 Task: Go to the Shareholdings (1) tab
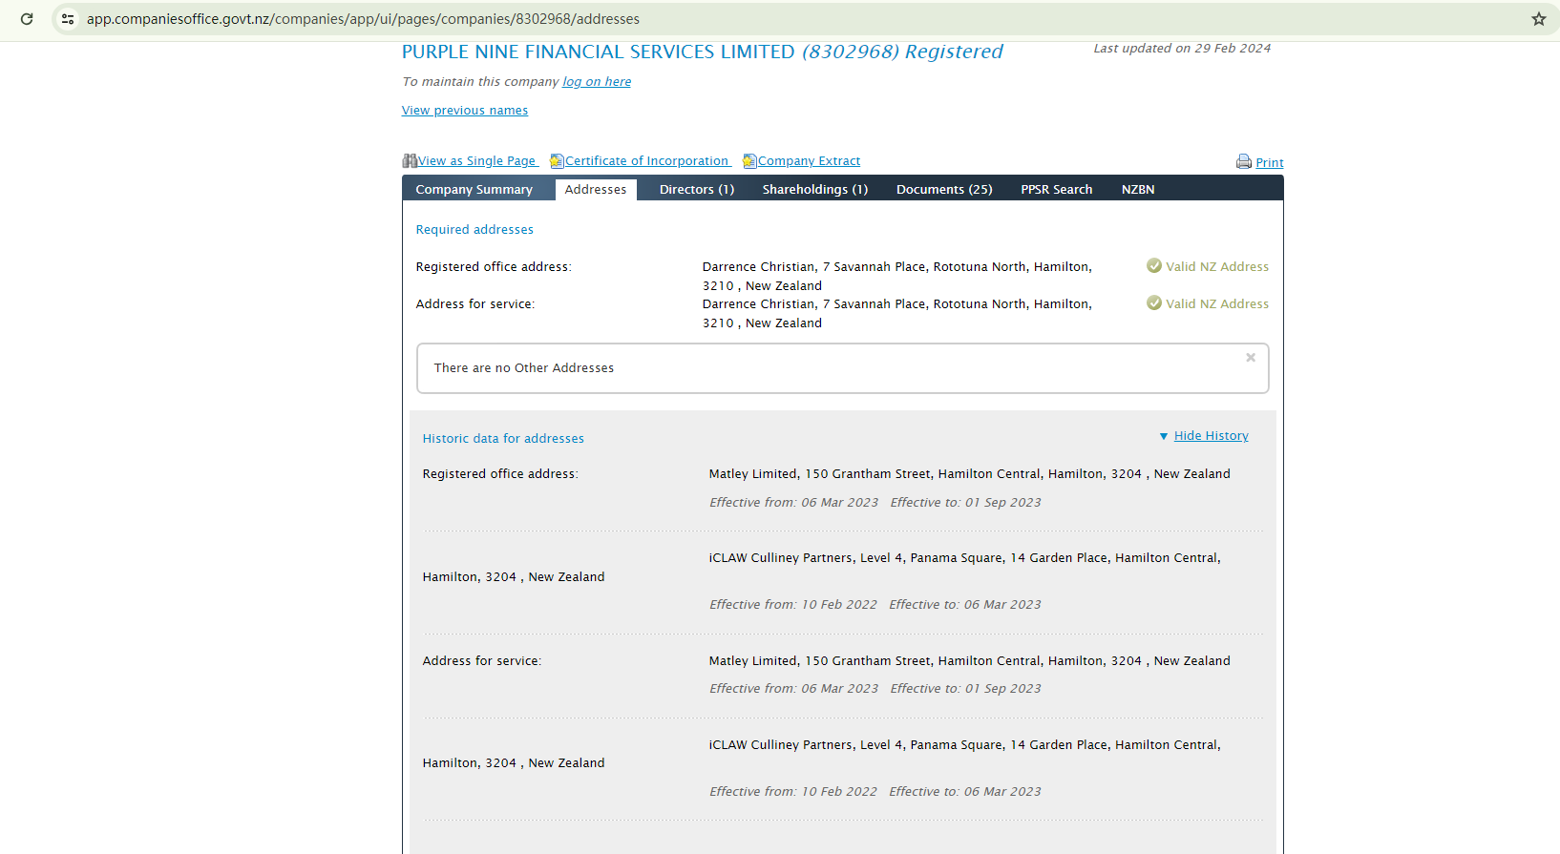coord(815,190)
